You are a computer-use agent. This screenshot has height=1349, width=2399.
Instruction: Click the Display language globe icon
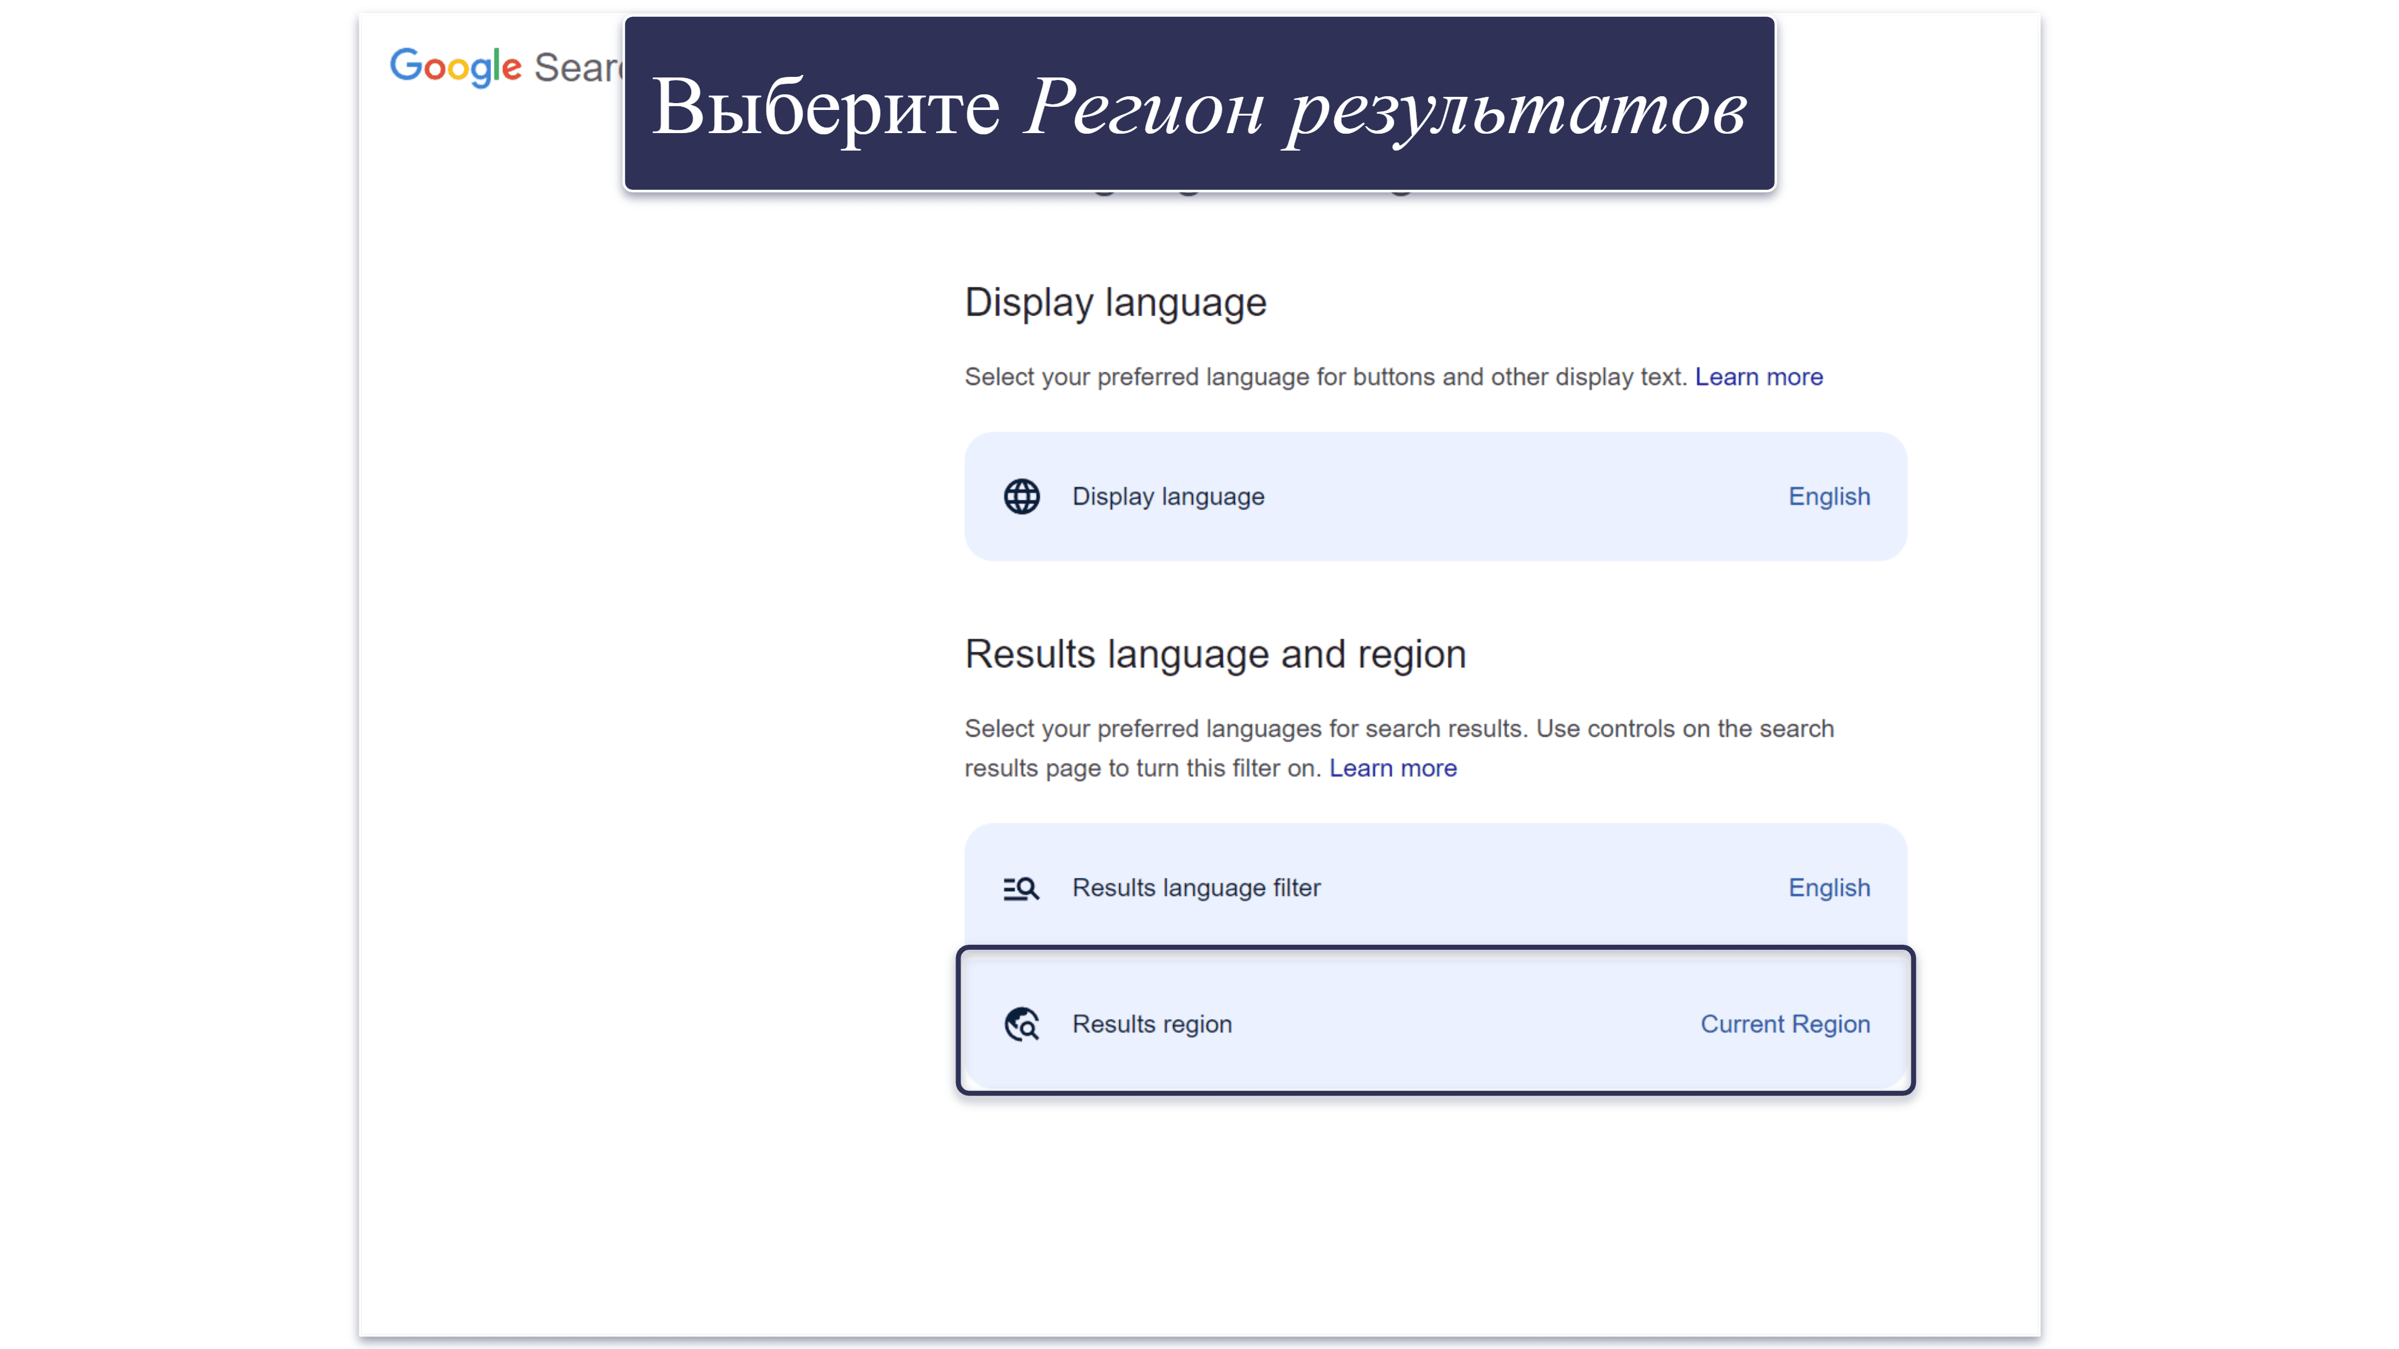point(1022,496)
